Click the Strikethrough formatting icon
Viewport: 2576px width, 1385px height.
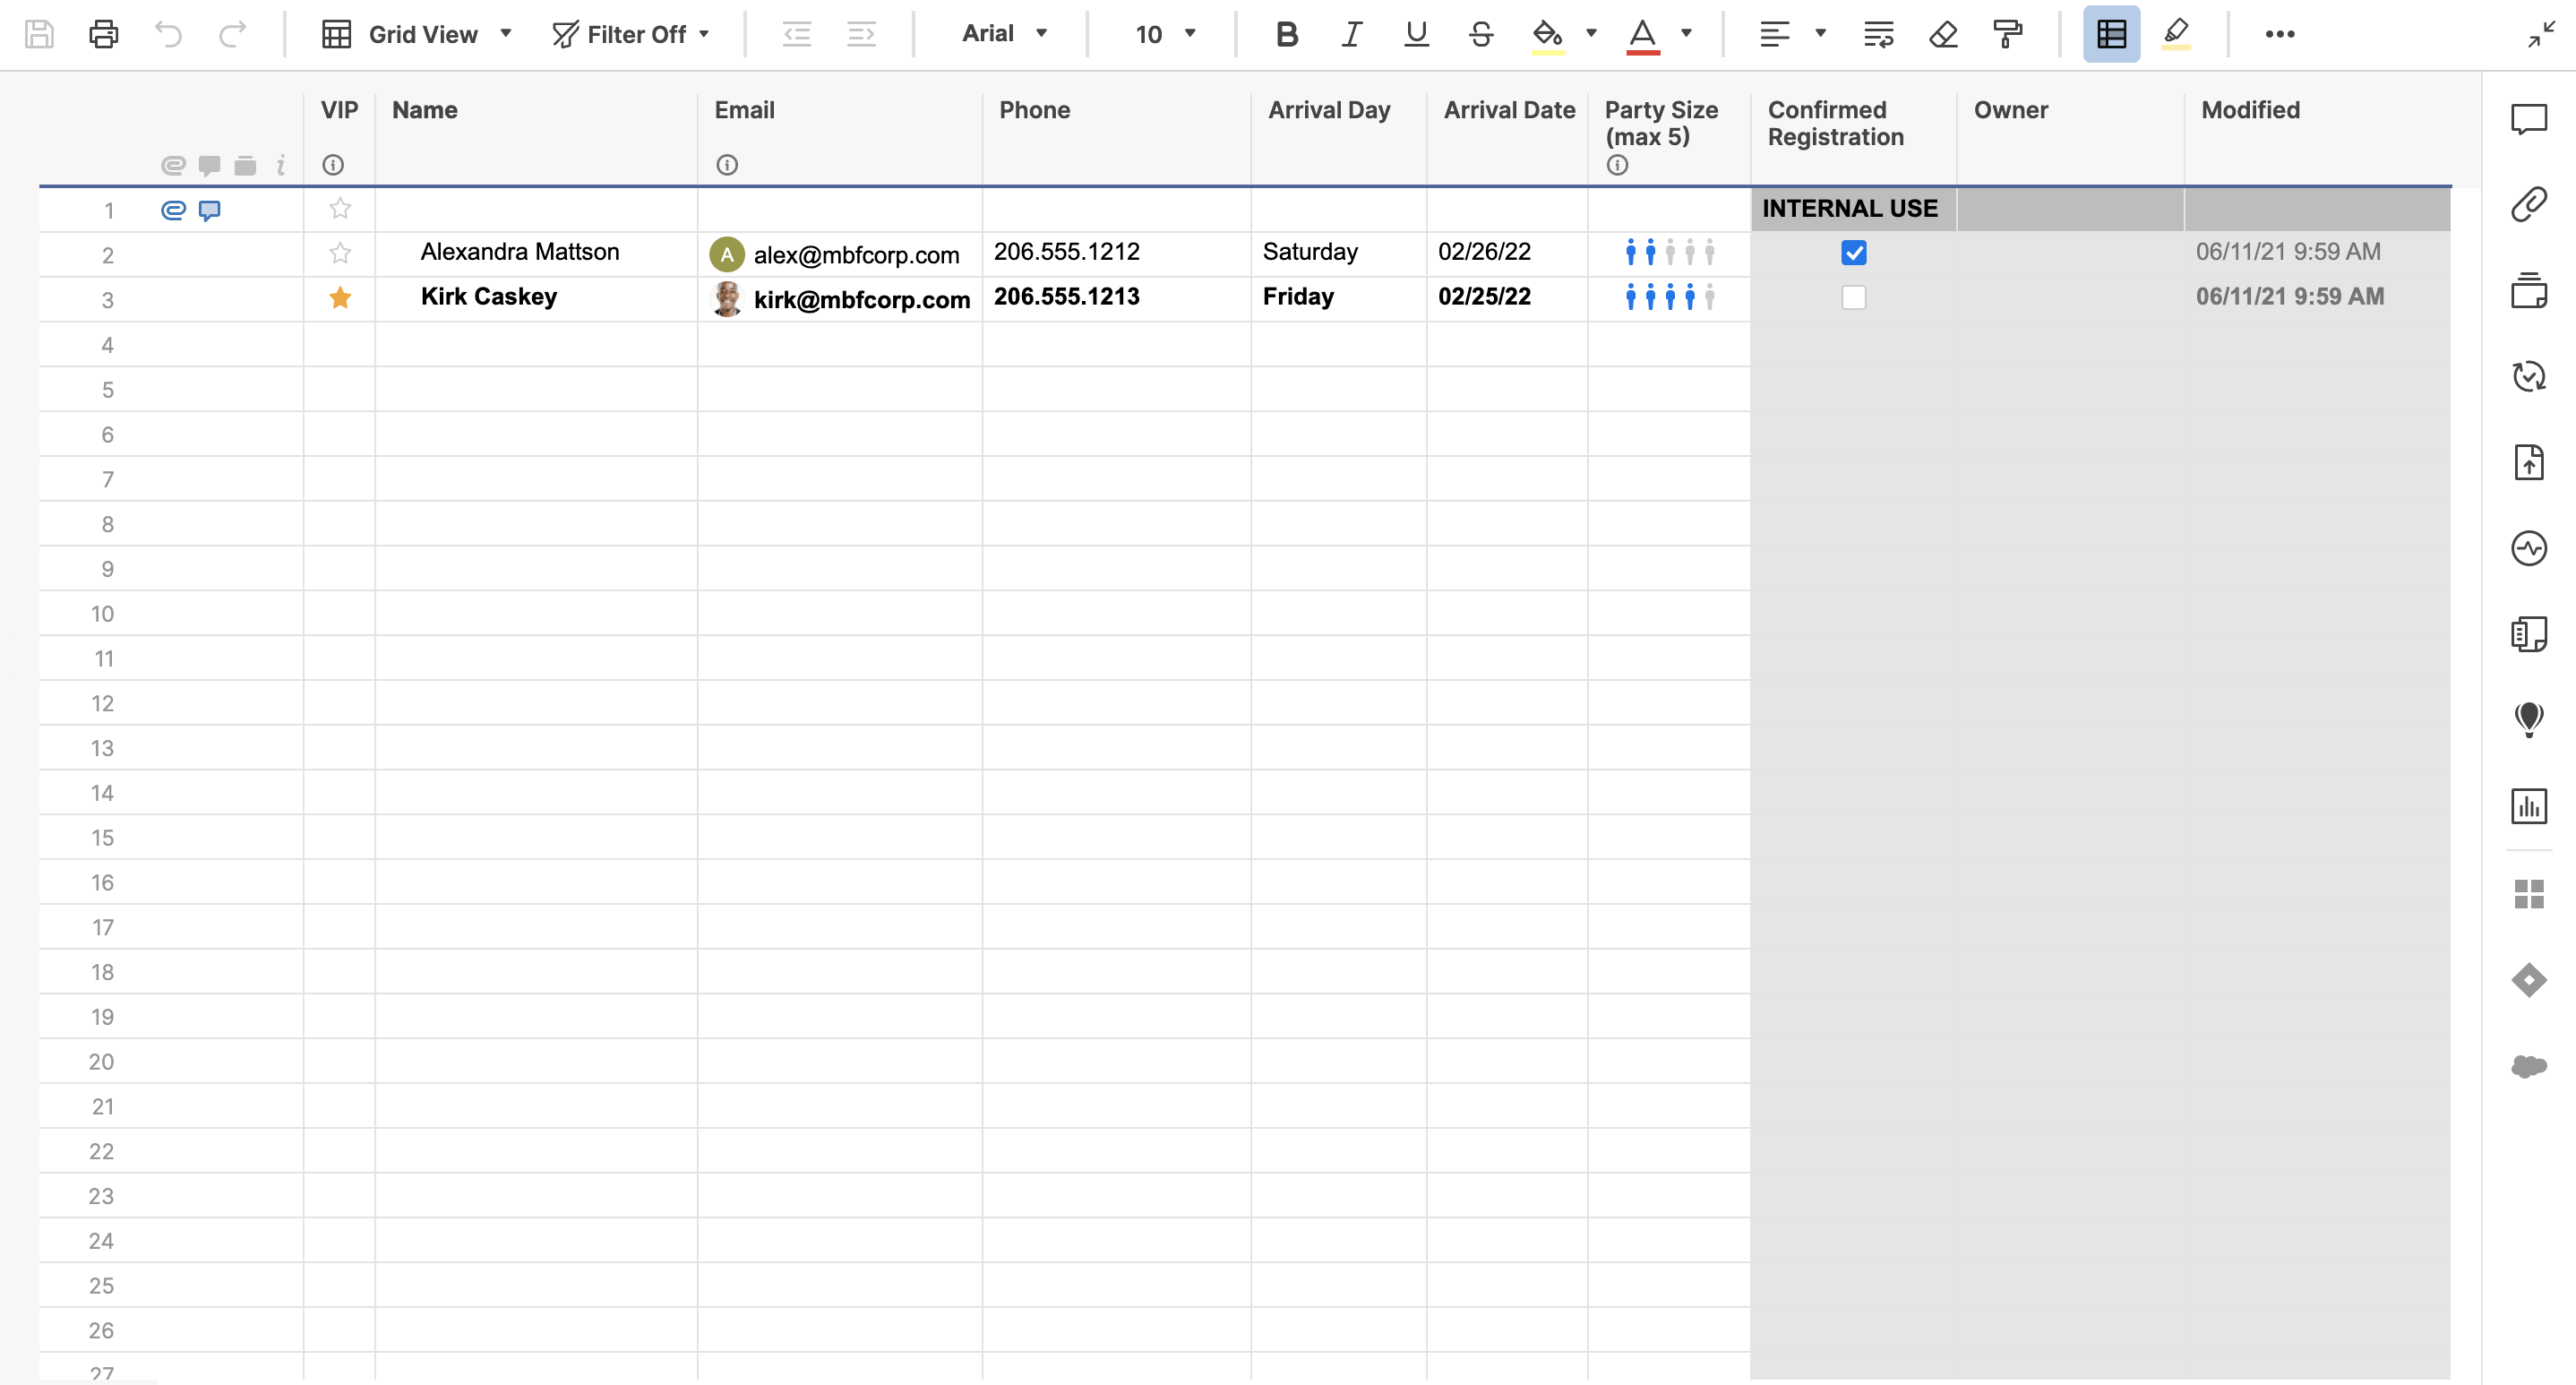point(1481,34)
